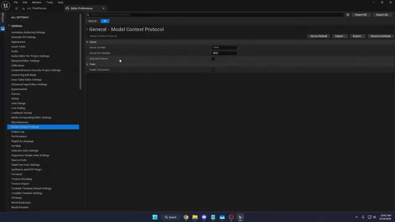Click the Import All button
The width and height of the screenshot is (395, 222).
[x=361, y=15]
